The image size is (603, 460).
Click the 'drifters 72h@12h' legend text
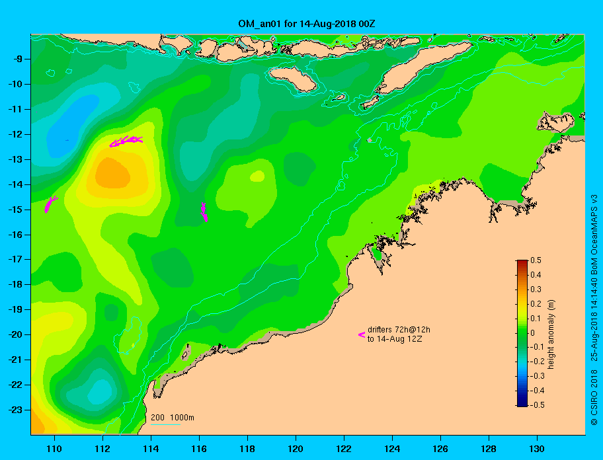tap(399, 330)
